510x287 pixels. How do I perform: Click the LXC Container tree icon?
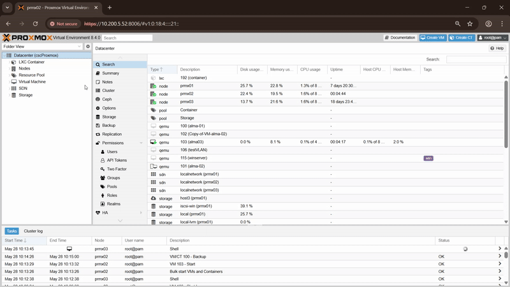13,62
